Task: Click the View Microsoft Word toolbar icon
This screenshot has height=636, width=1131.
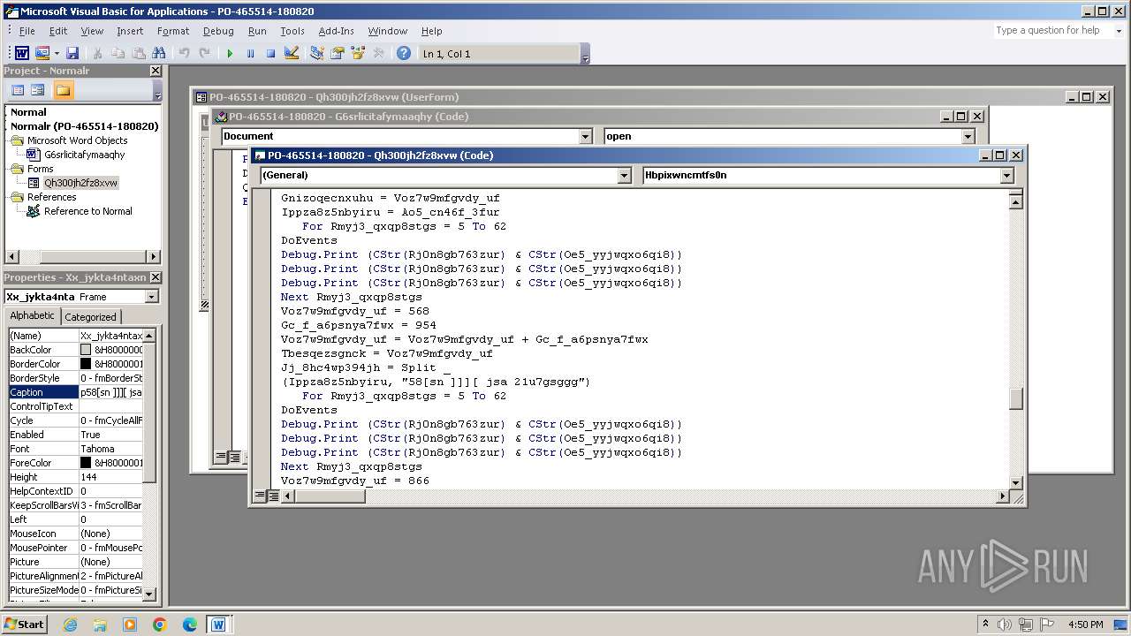Action: point(22,54)
